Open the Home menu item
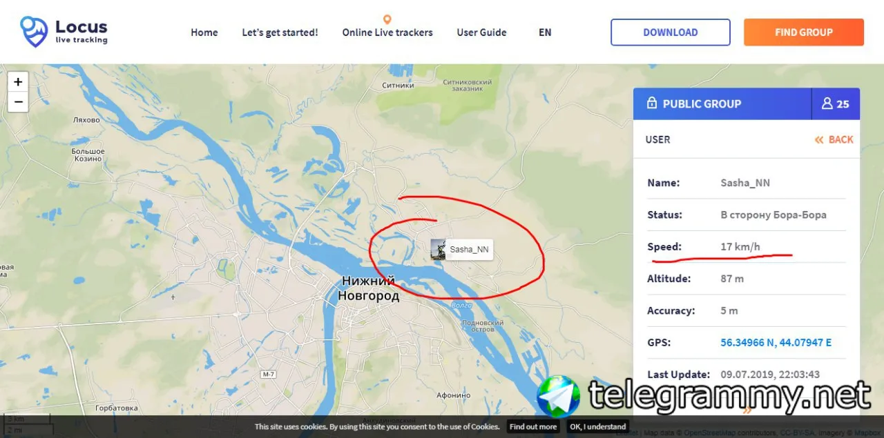Image resolution: width=884 pixels, height=438 pixels. pyautogui.click(x=204, y=32)
